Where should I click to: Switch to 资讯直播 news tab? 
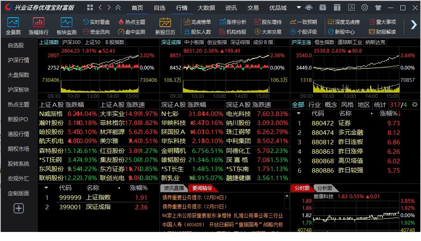[174, 188]
